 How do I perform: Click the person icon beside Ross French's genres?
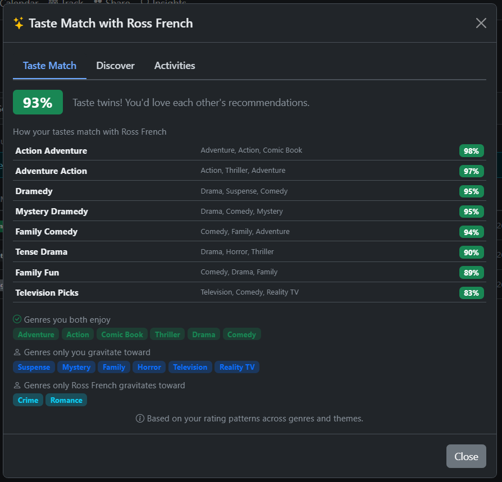pos(17,385)
